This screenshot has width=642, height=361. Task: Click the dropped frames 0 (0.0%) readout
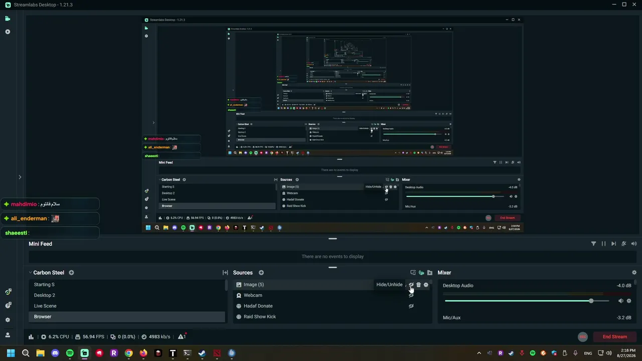tap(123, 337)
